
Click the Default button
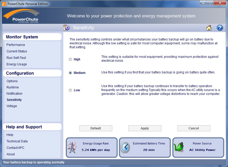tap(96, 128)
